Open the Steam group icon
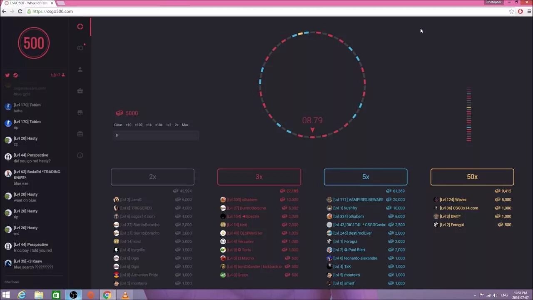The image size is (533, 300). click(x=15, y=75)
